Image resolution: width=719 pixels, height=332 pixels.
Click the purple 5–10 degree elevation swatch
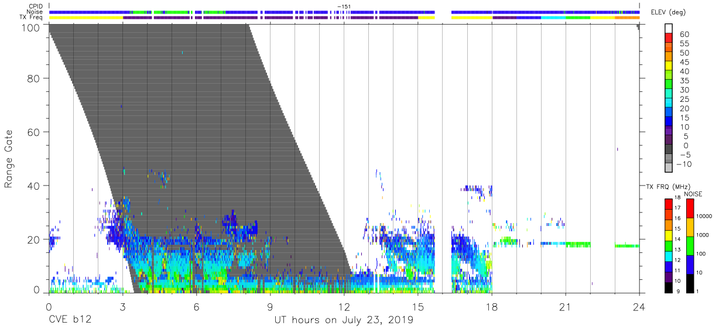(669, 131)
